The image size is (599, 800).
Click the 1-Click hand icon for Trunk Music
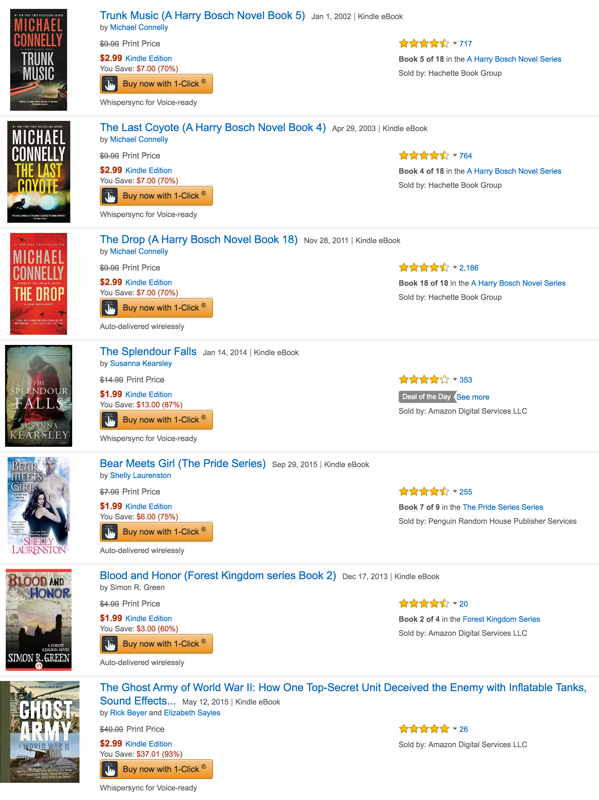110,84
